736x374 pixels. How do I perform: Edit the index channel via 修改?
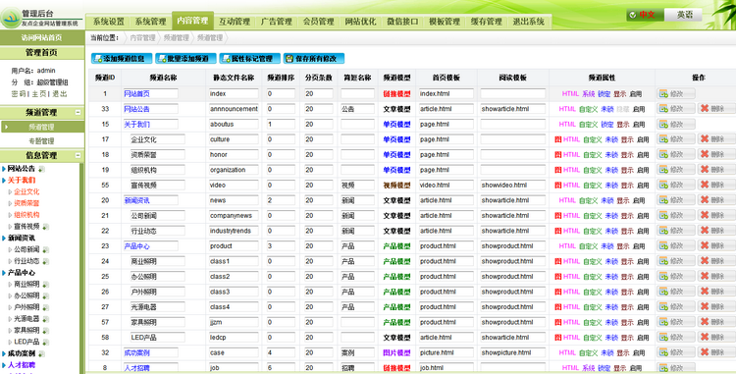pyautogui.click(x=676, y=93)
